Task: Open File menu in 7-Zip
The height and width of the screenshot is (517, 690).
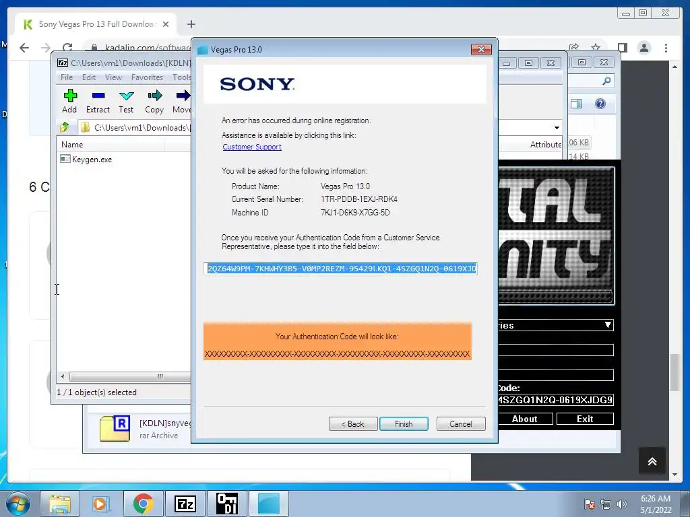Action: (x=67, y=77)
